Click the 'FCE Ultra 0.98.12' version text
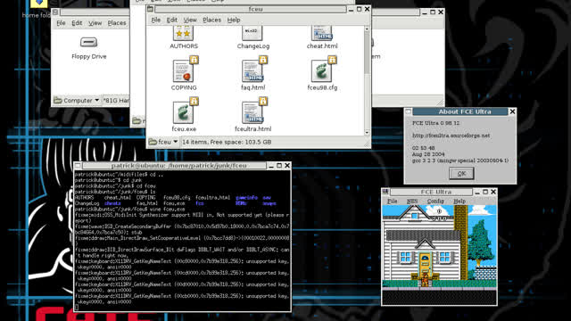Viewport: 571px width, 321px height. point(435,123)
